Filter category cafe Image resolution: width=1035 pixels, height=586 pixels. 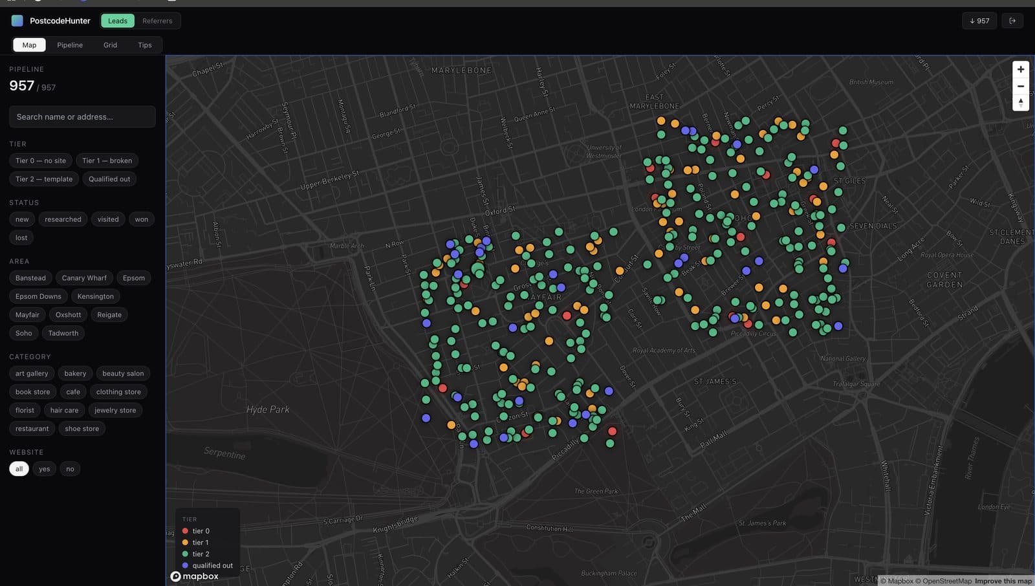click(73, 392)
